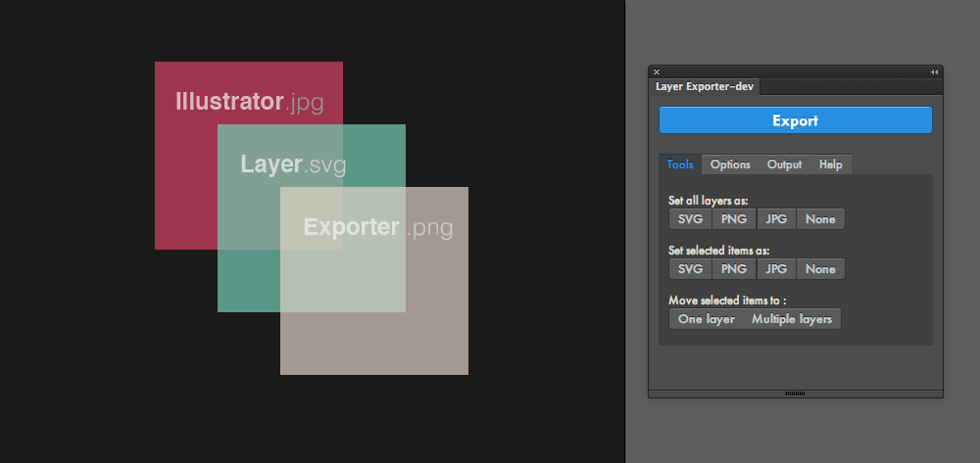Viewport: 980px width, 463px height.
Task: Set all layers as JPG
Action: tap(776, 219)
